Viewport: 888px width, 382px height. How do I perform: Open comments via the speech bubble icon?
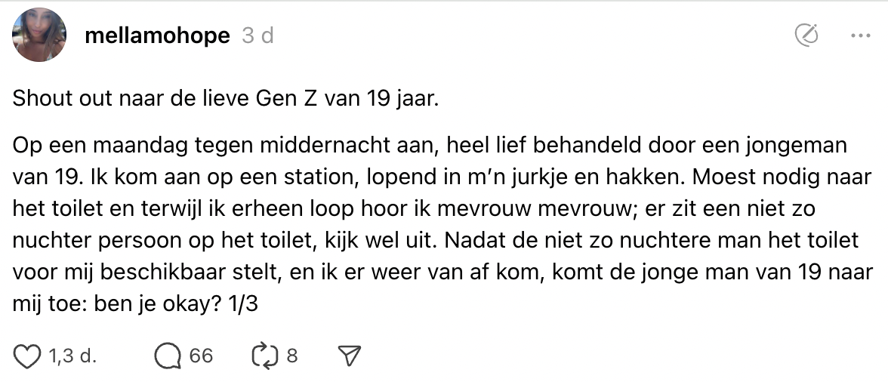pos(167,356)
